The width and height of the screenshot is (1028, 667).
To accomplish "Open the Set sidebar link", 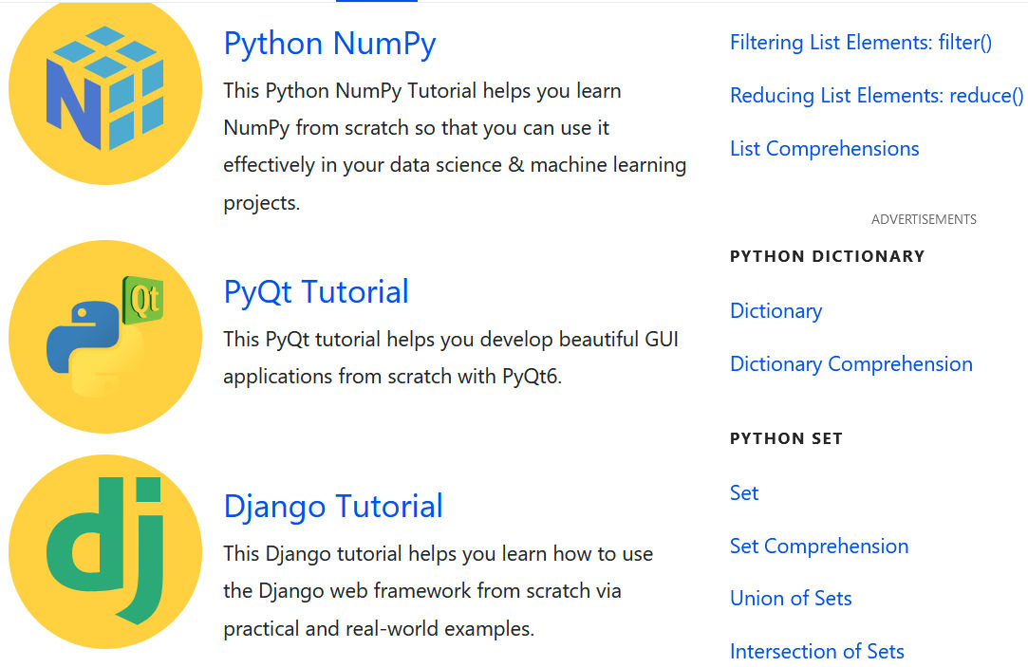I will click(x=744, y=492).
